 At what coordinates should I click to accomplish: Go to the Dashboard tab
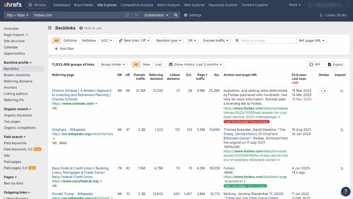[62, 5]
